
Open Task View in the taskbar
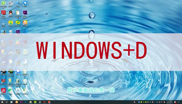coord(11,102)
